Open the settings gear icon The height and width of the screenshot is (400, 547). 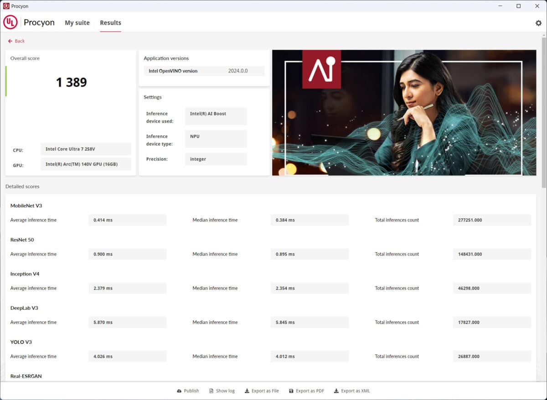[538, 23]
